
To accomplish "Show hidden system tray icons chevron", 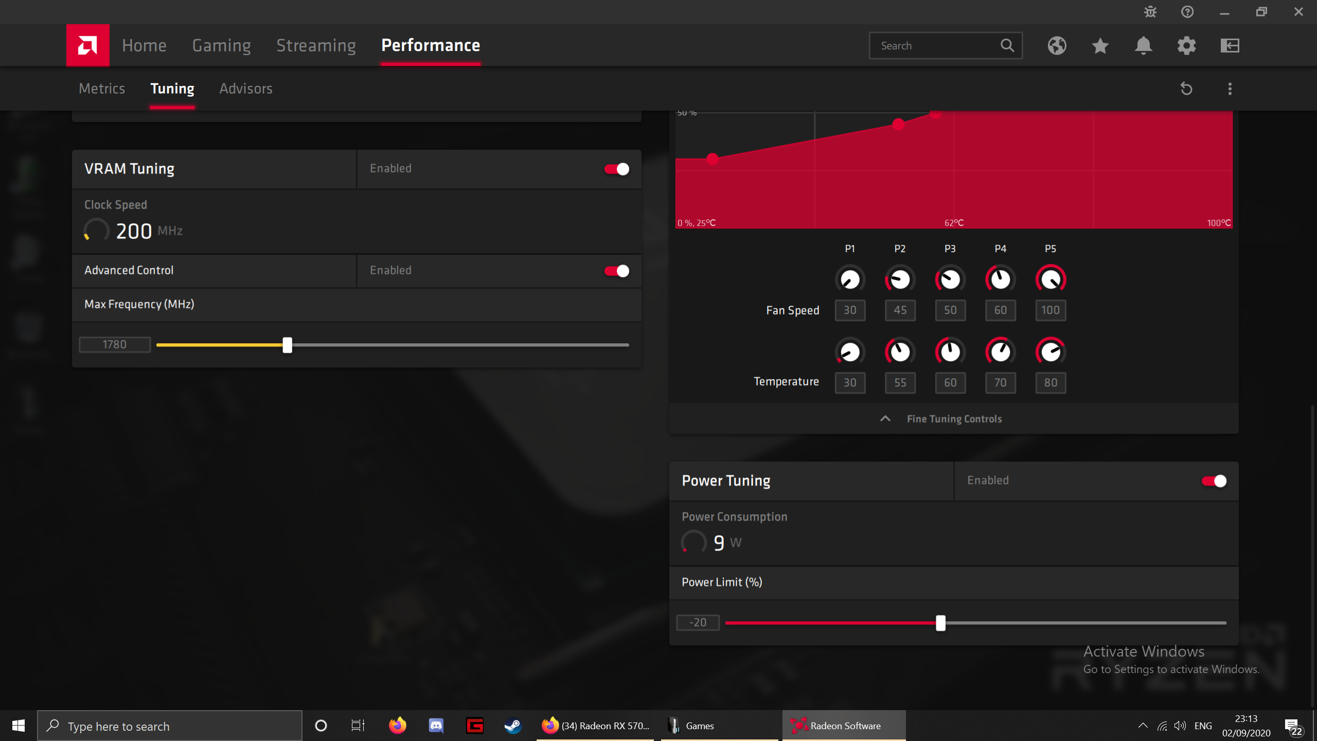I will coord(1143,726).
